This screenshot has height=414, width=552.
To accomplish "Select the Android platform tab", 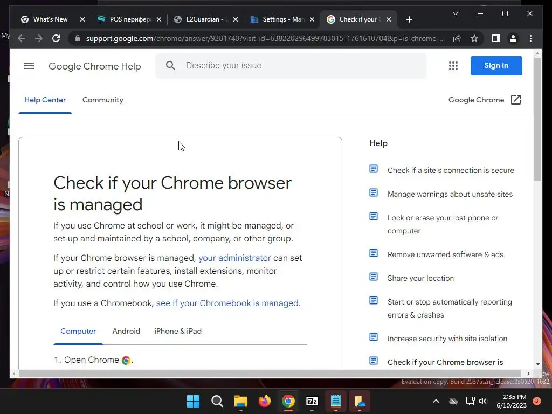I will (126, 332).
